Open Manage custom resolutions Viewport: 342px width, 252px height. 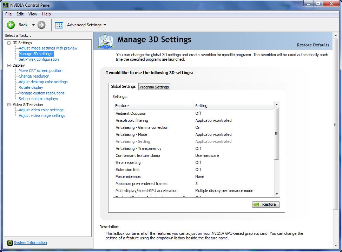42,93
